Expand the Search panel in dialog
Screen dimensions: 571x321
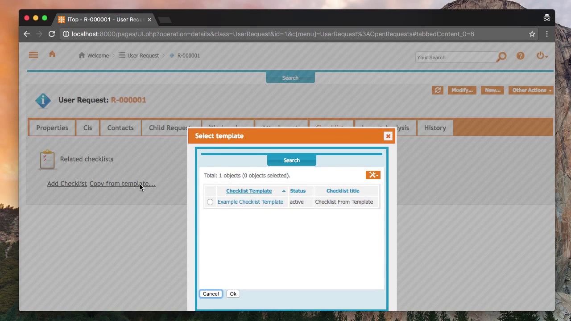click(292, 160)
